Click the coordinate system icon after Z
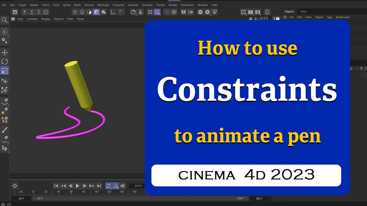Image resolution: width=367 pixels, height=206 pixels. coord(46,12)
